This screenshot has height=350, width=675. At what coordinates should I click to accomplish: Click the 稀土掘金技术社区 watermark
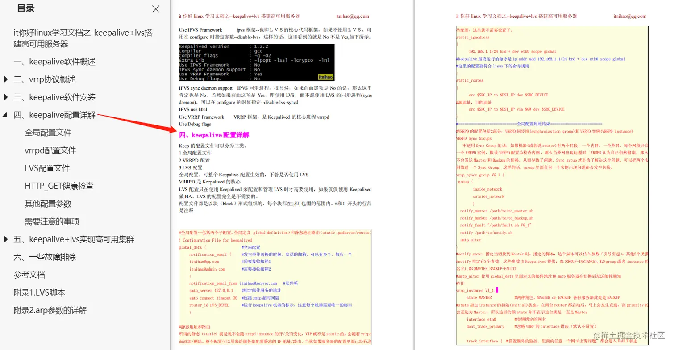tap(630, 334)
